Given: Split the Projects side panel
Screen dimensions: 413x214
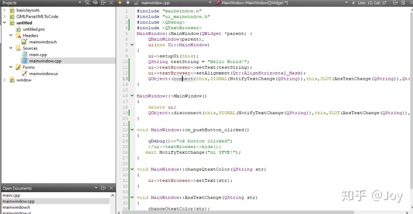Looking at the screenshot, I should tap(103, 3).
